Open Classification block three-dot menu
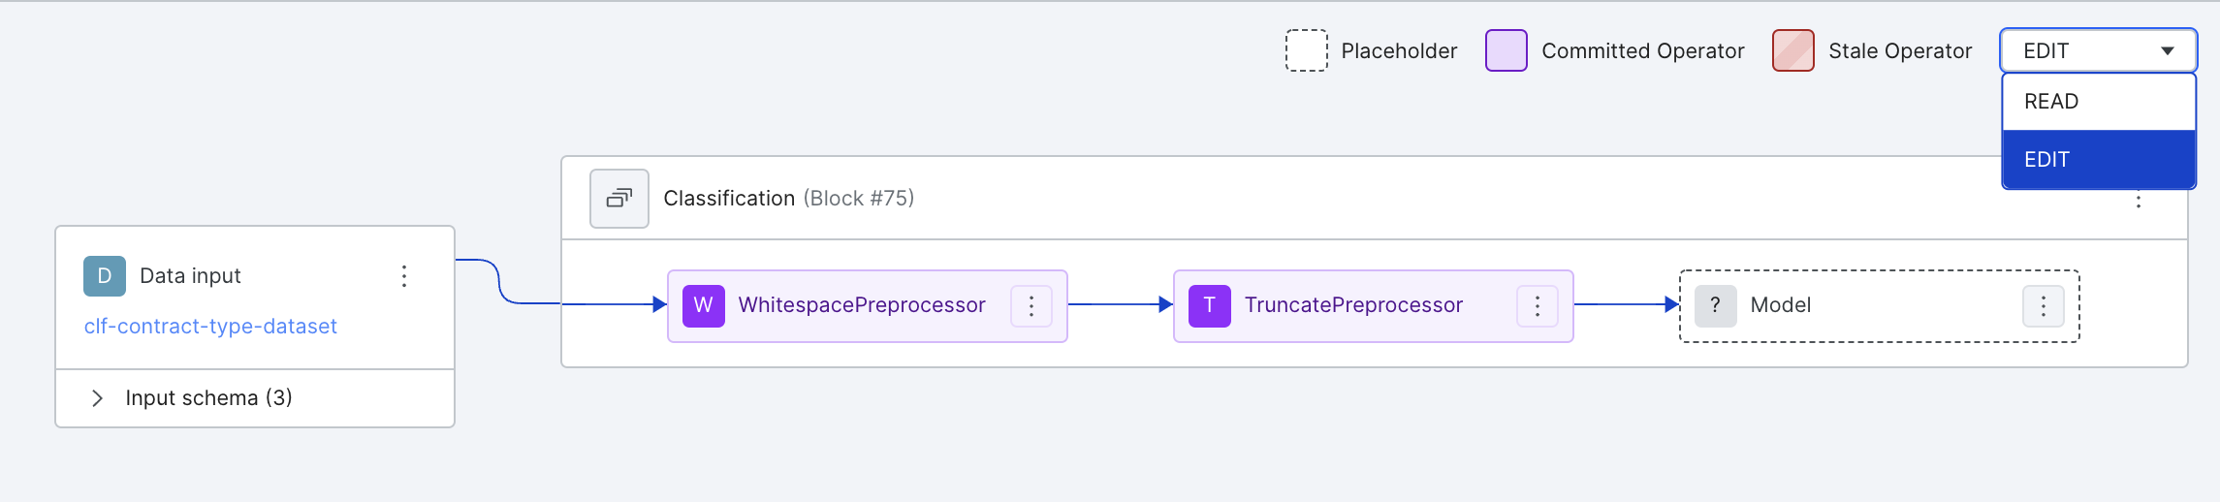Viewport: 2220px width, 502px height. click(x=2139, y=201)
